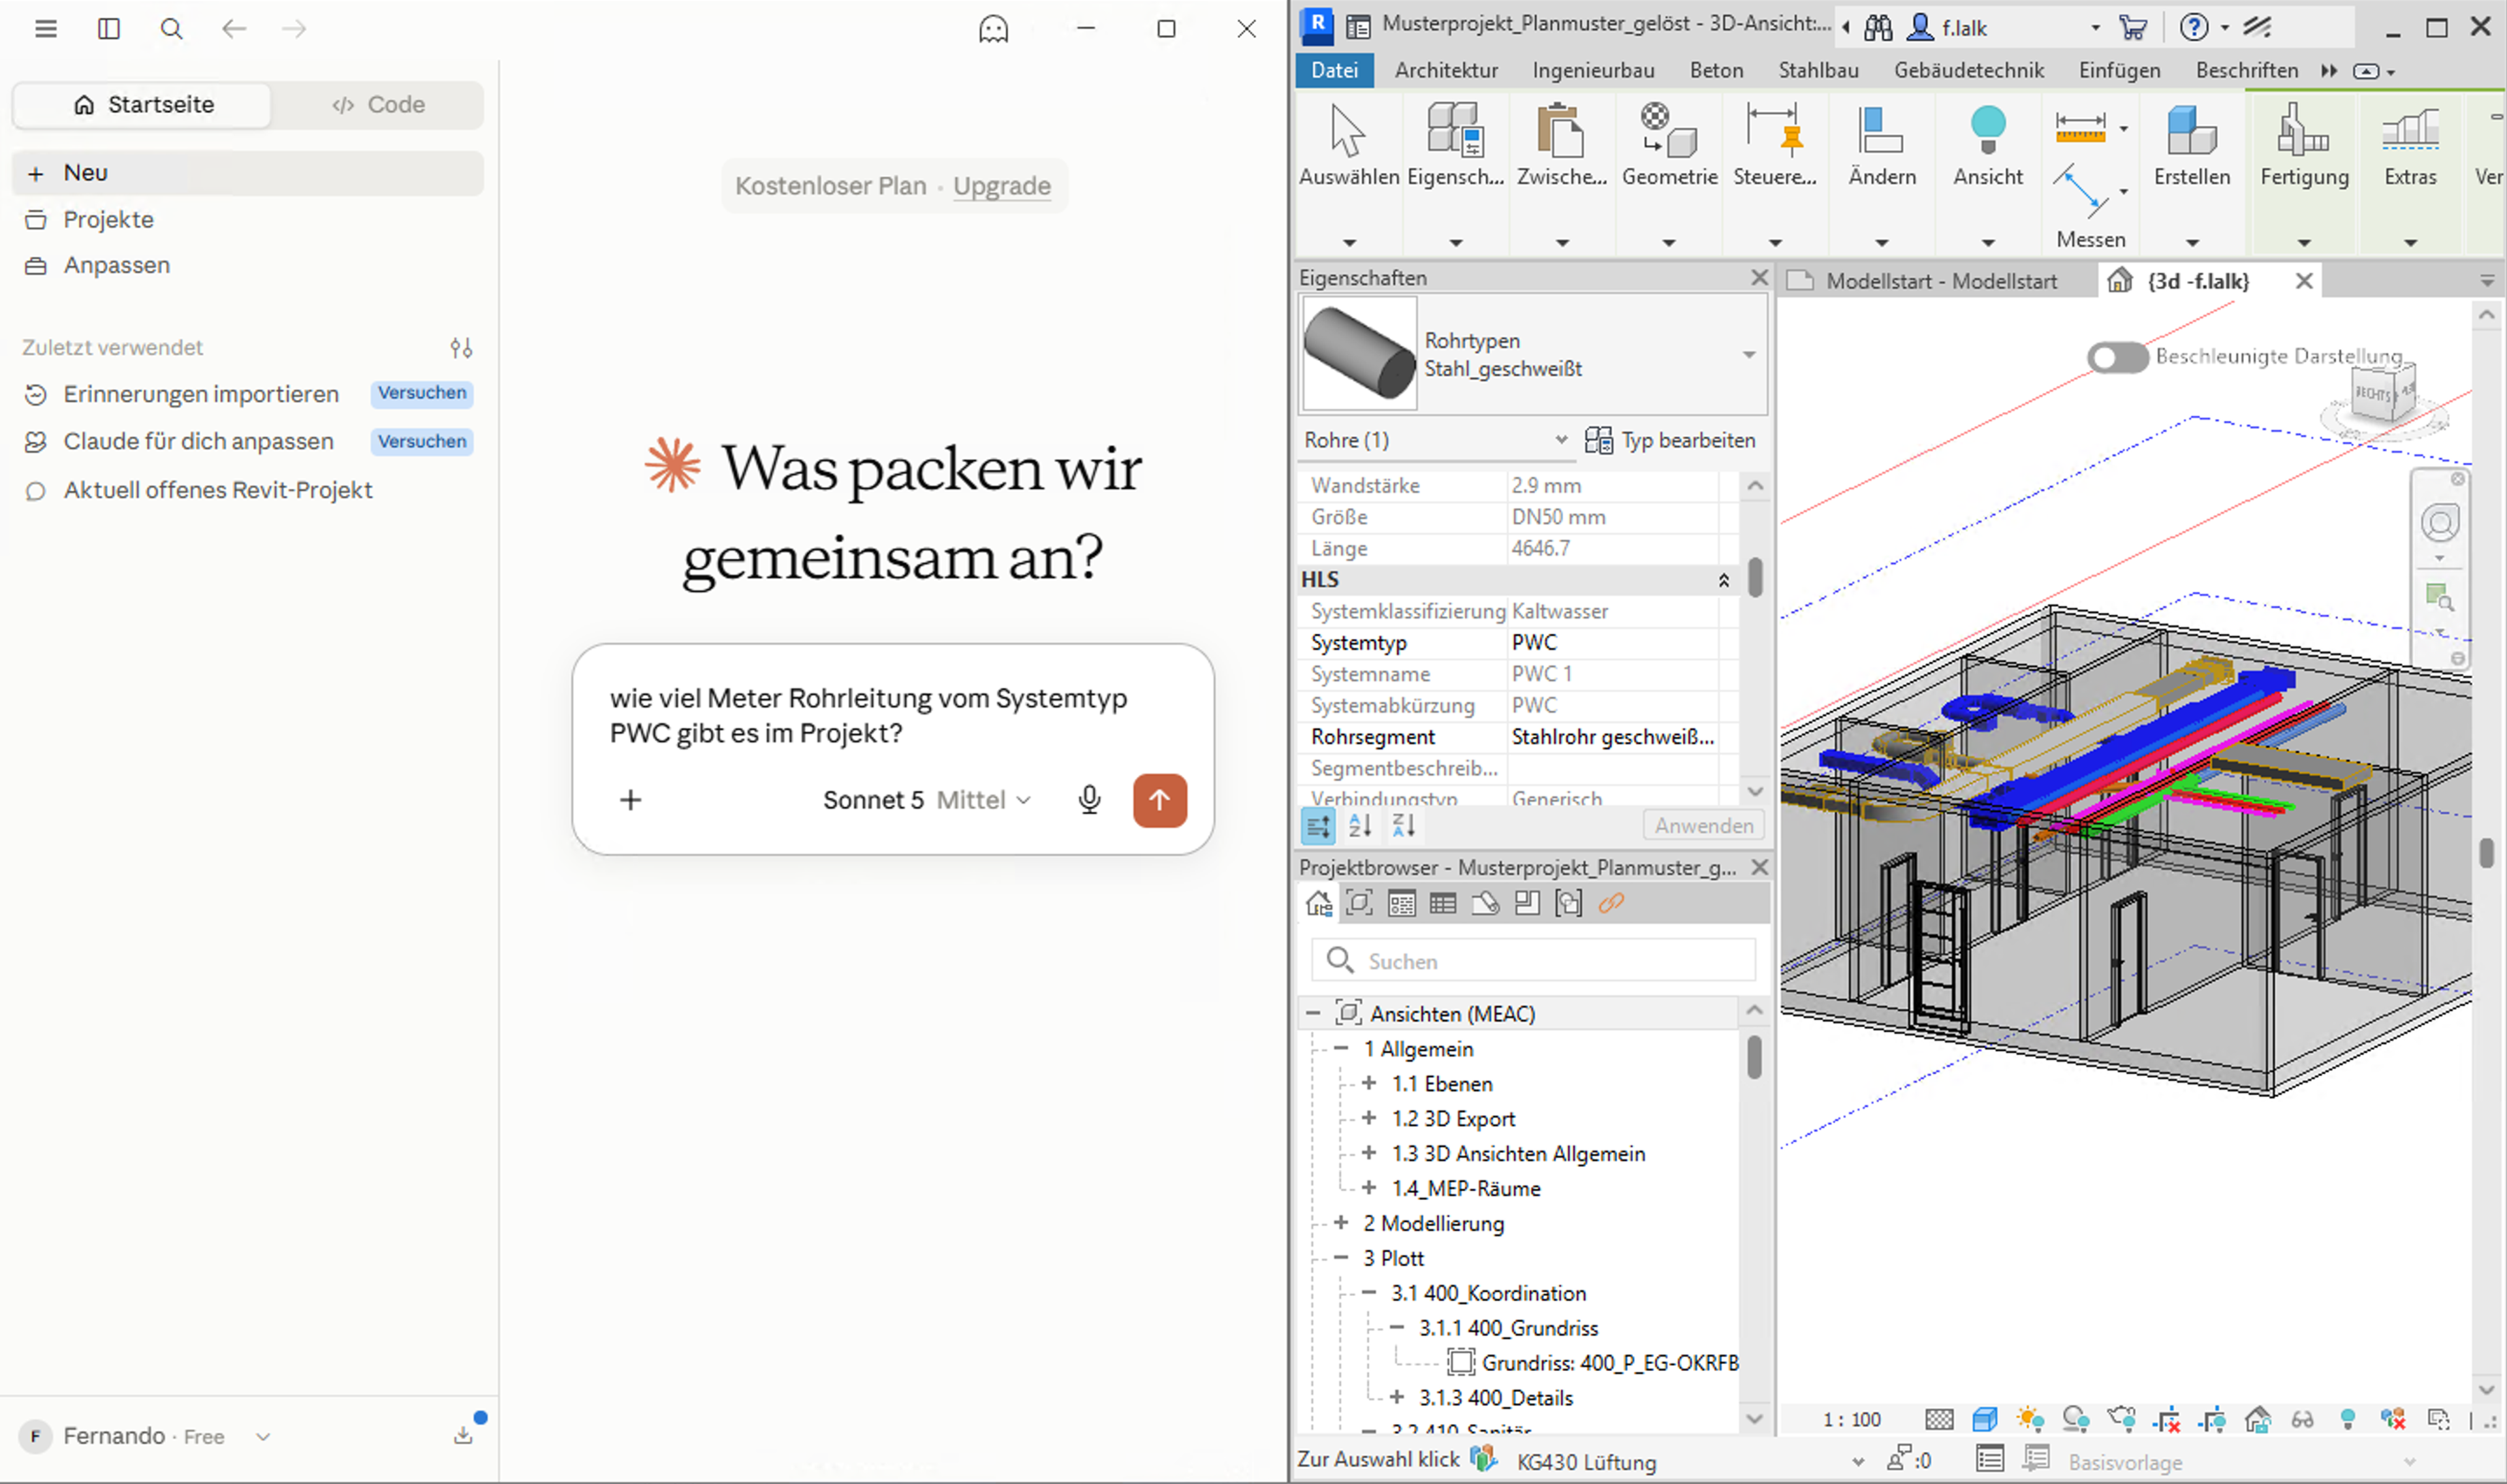This screenshot has height=1484, width=2507.
Task: Open the Rohrtypen type selector dropdown
Action: (x=1748, y=355)
